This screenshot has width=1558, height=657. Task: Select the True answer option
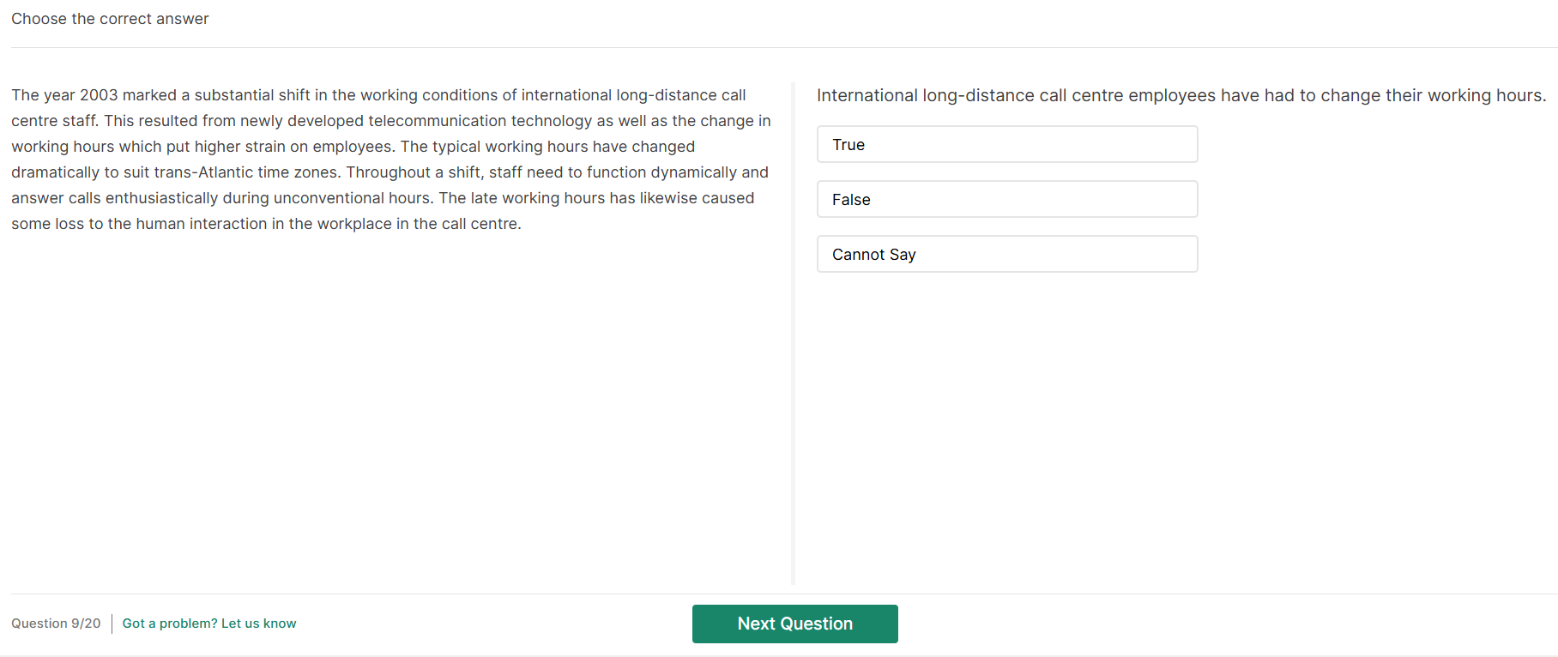click(x=1006, y=144)
